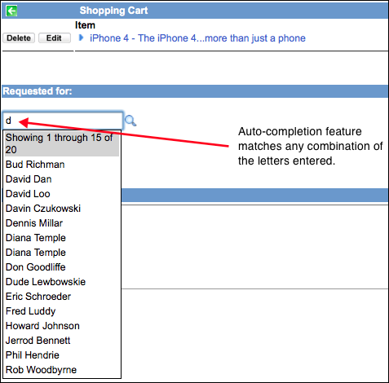This screenshot has width=389, height=383.
Task: Choose Eric Schroeder in the list
Action: (62, 297)
